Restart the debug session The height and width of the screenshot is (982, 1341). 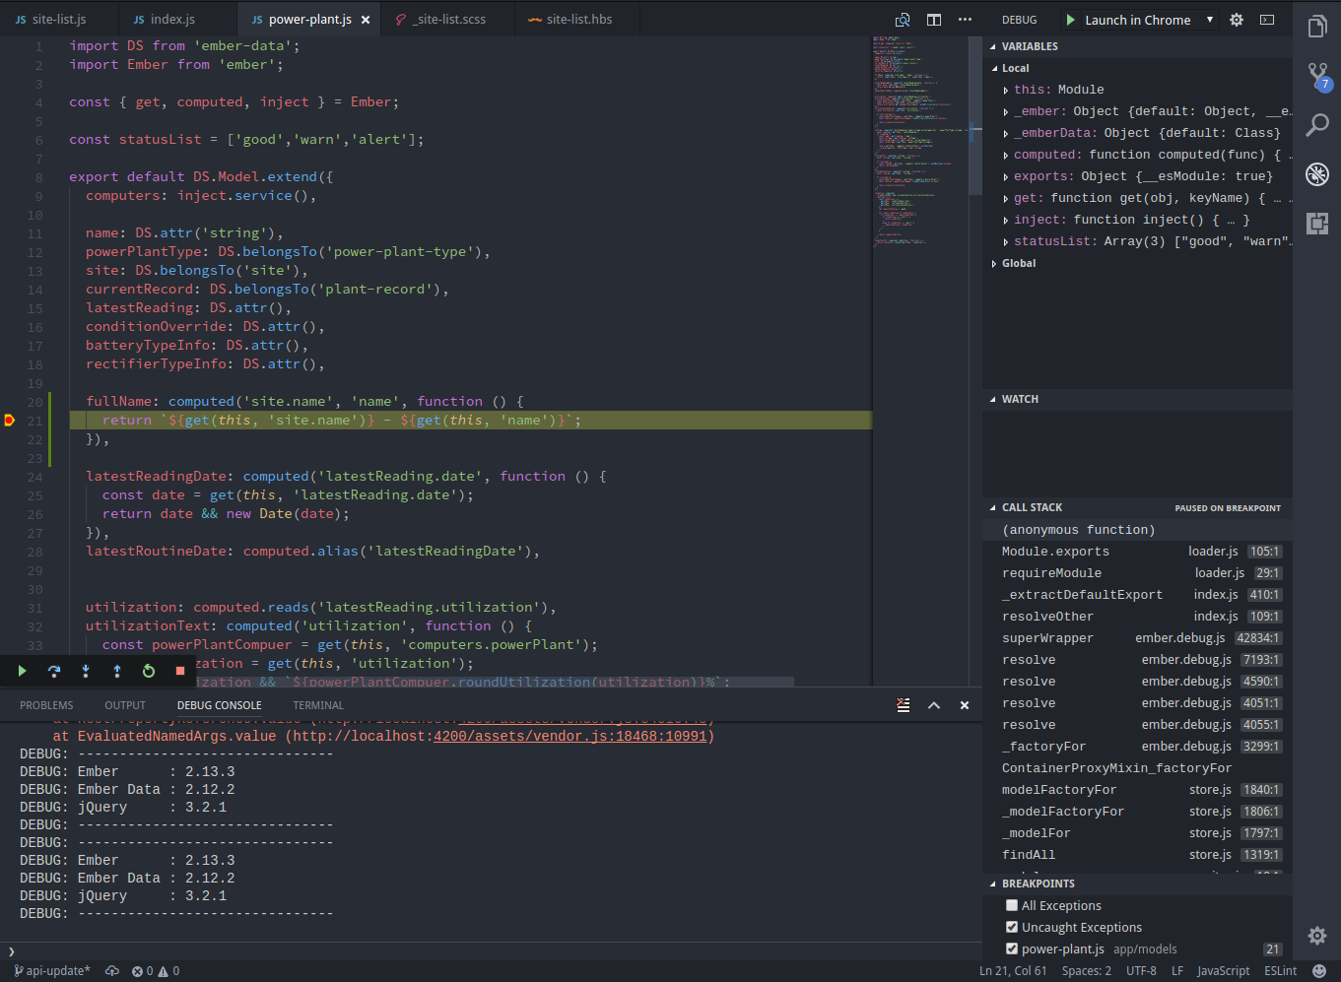point(149,671)
